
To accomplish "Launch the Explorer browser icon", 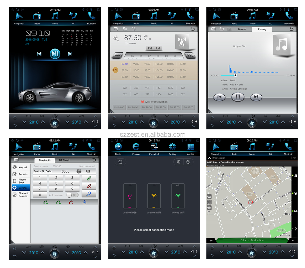I will [136, 147].
